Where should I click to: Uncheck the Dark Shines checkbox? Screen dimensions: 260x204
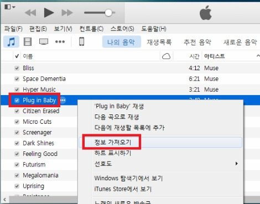tap(17, 143)
